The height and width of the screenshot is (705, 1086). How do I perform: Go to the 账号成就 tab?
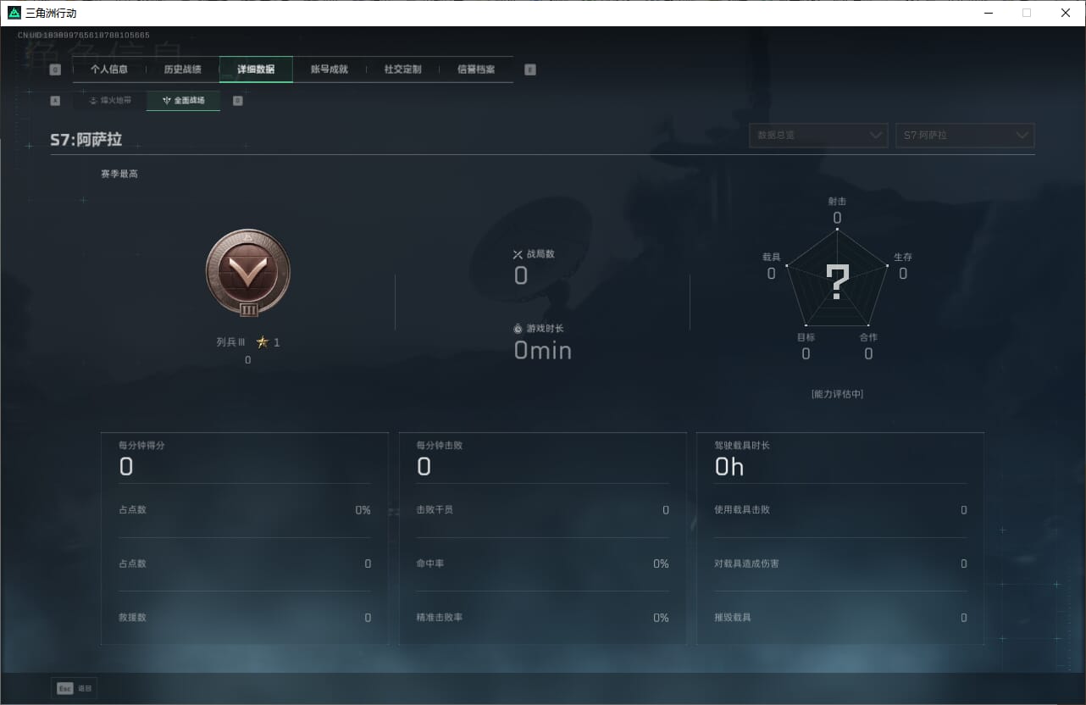click(x=330, y=69)
